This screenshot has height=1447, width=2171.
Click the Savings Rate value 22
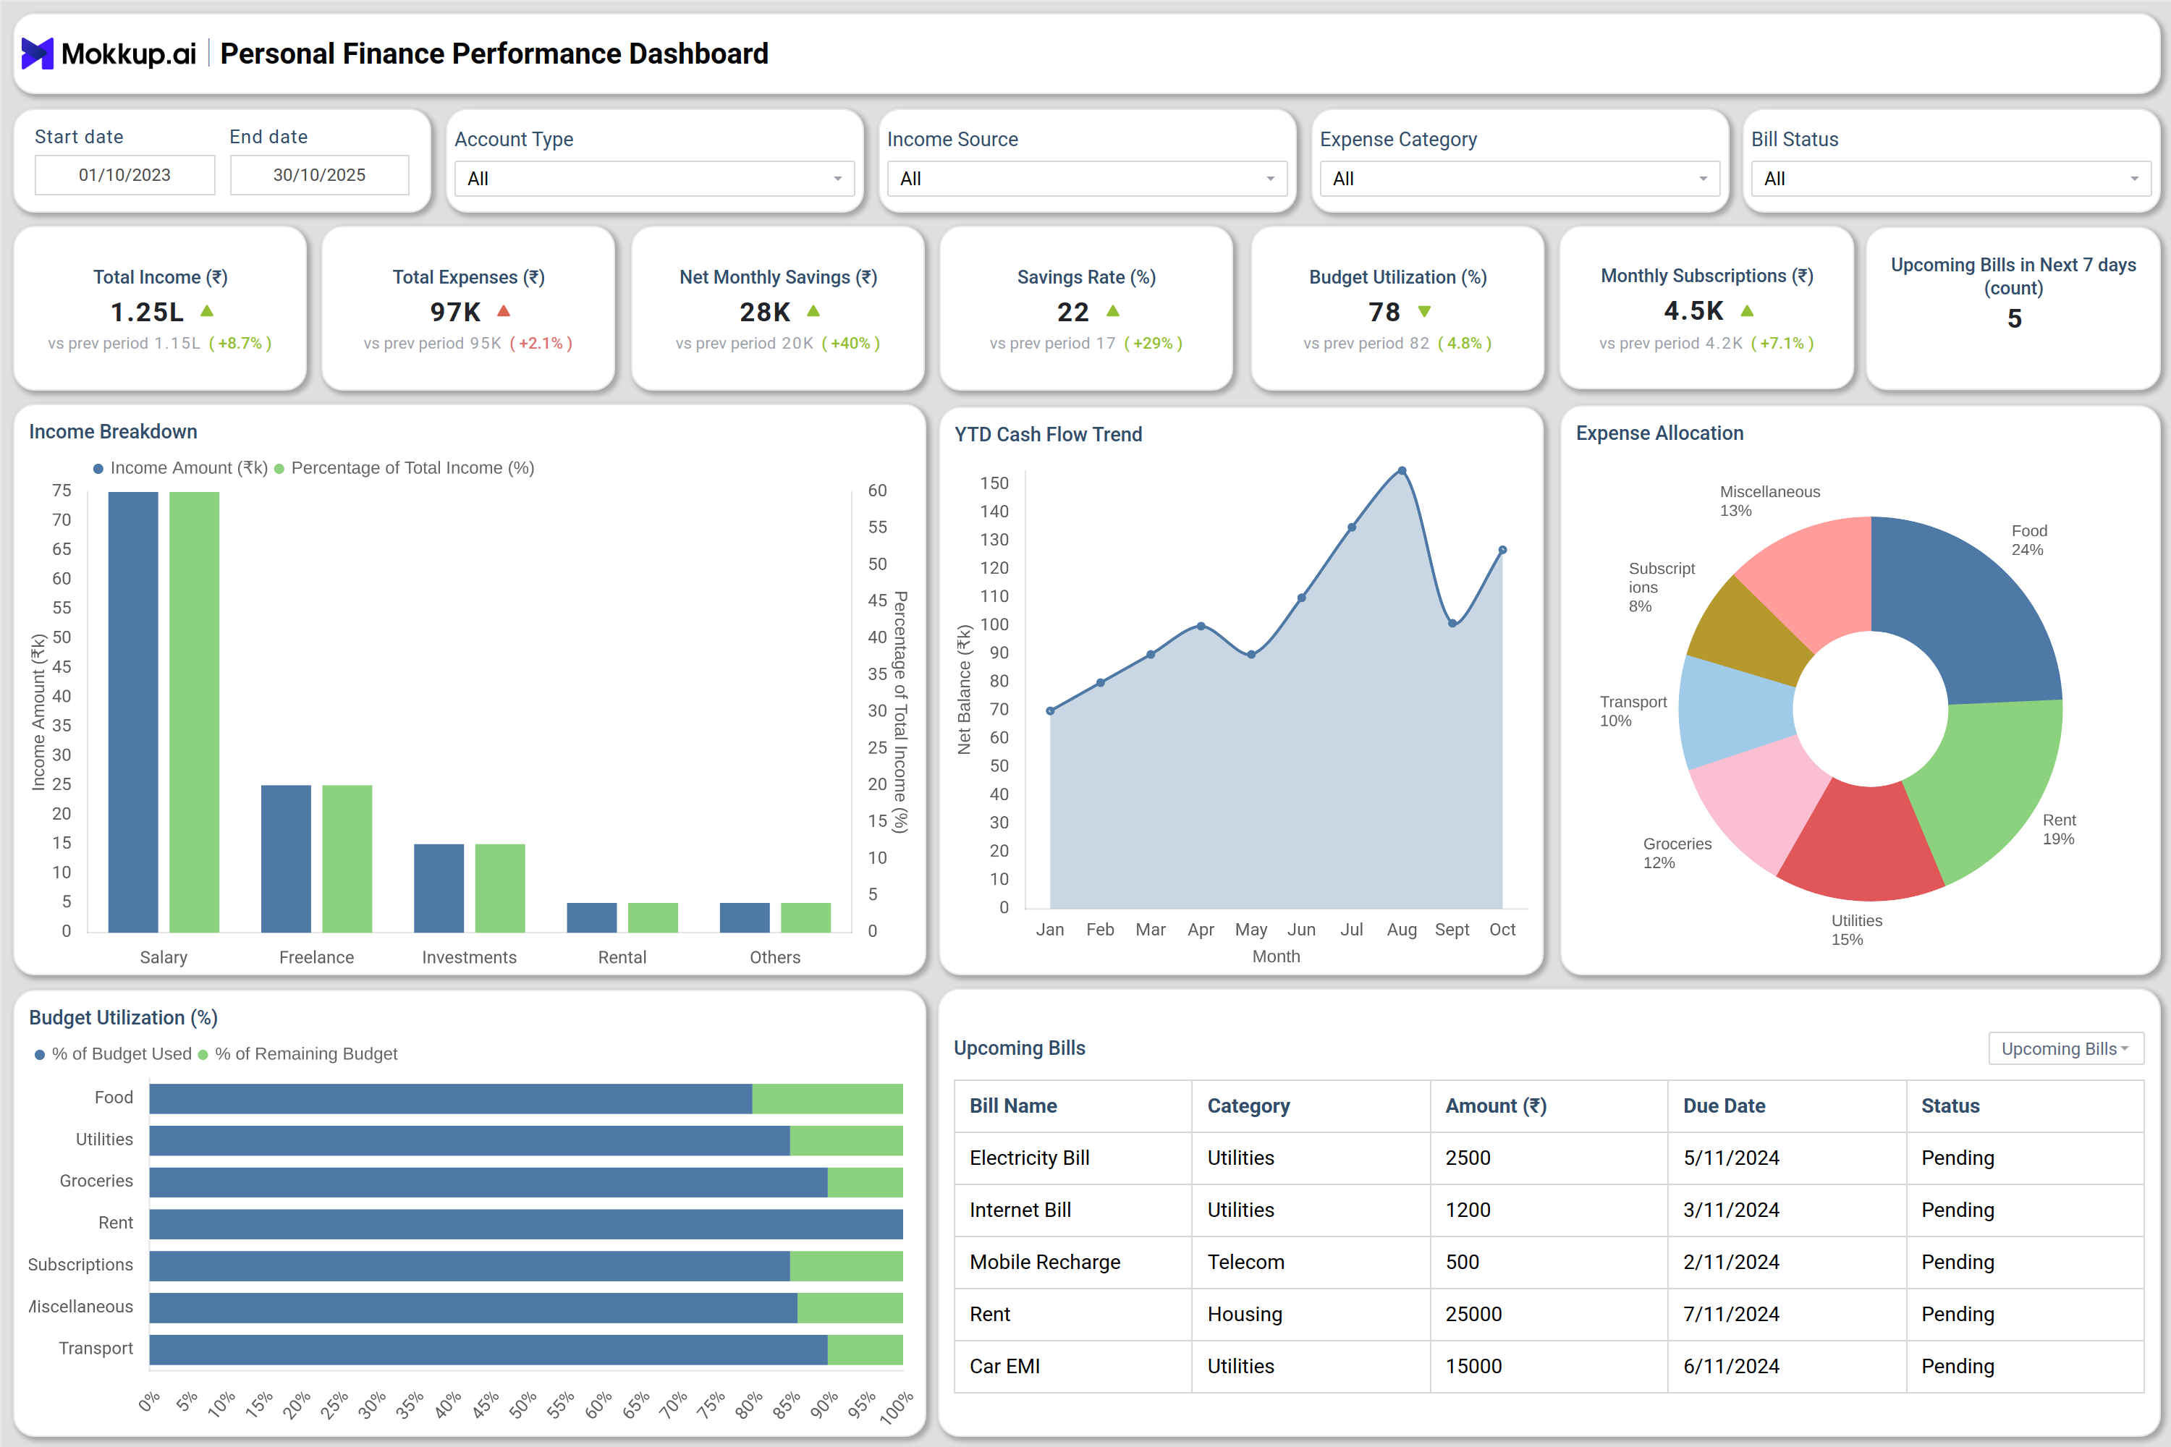coord(1072,312)
